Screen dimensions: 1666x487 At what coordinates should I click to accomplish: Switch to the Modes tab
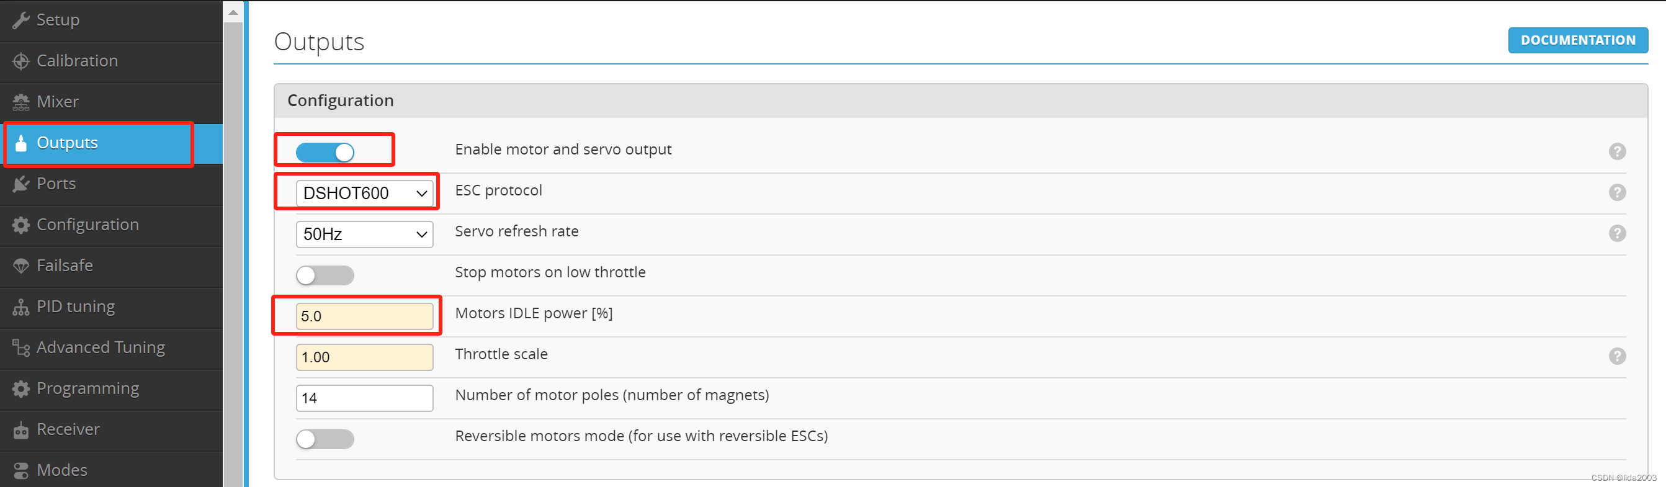(x=61, y=470)
